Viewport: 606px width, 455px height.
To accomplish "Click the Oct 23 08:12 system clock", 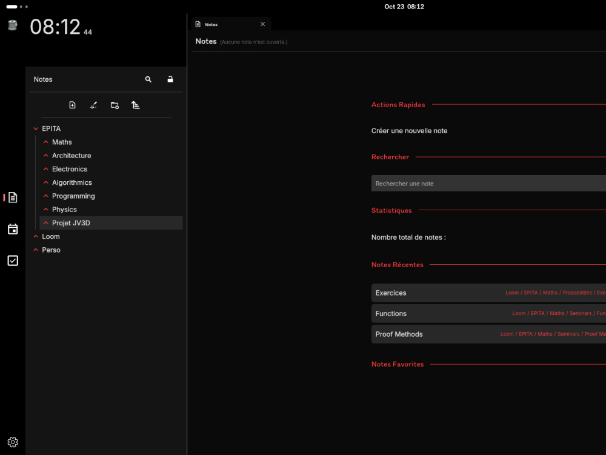I will click(x=404, y=7).
